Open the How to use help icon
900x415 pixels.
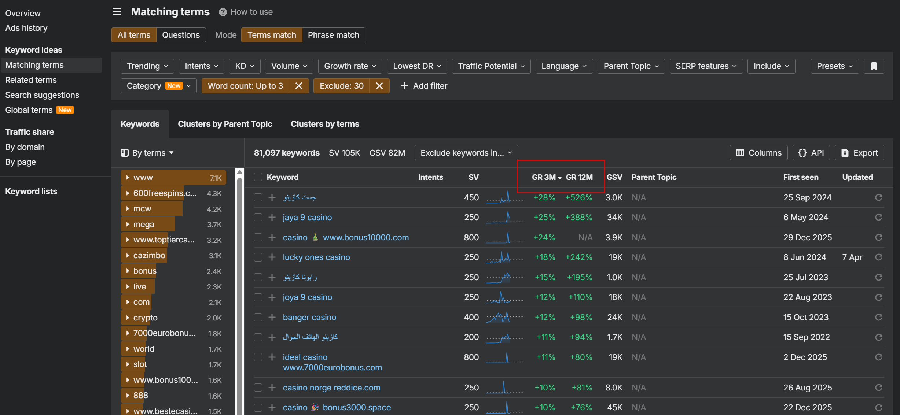click(223, 12)
